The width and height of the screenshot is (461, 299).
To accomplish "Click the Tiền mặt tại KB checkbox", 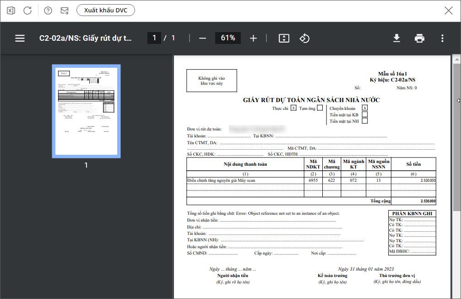I will [x=365, y=114].
